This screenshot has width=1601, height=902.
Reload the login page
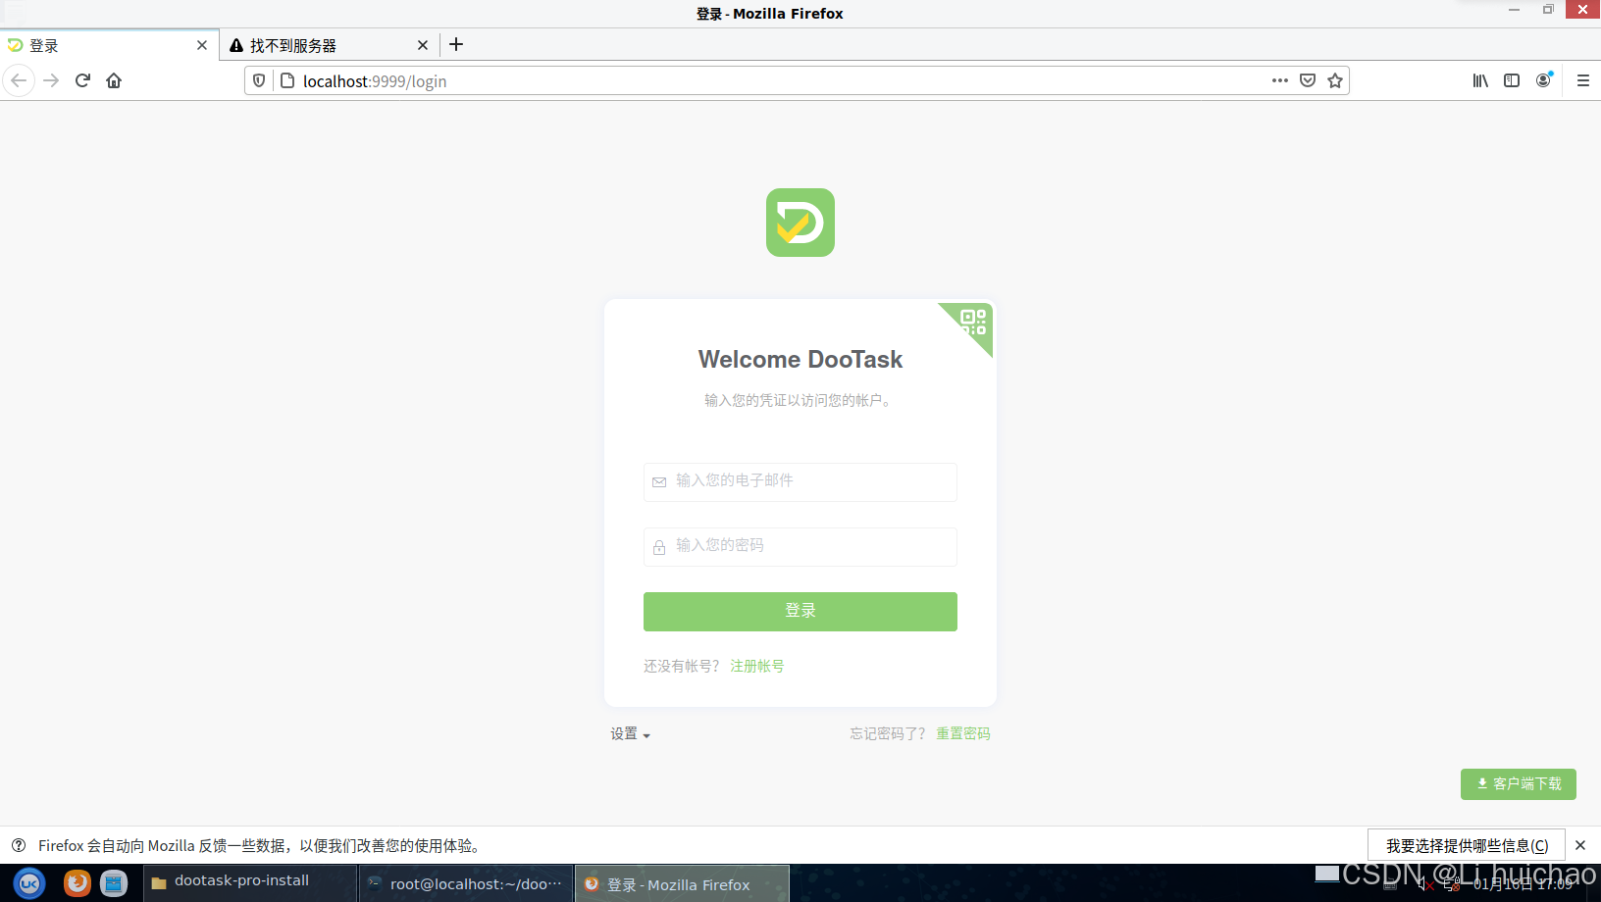(x=82, y=80)
